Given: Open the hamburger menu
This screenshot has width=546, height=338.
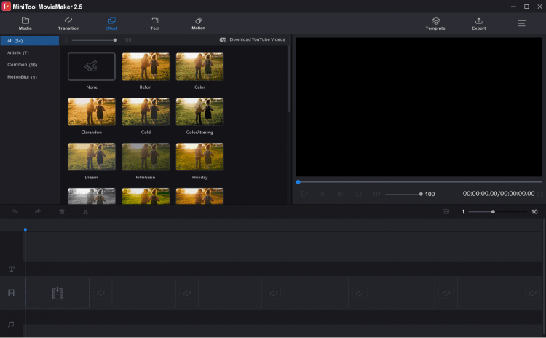Looking at the screenshot, I should (x=522, y=23).
